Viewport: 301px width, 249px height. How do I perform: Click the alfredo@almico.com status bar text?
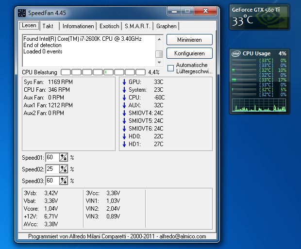click(x=183, y=236)
